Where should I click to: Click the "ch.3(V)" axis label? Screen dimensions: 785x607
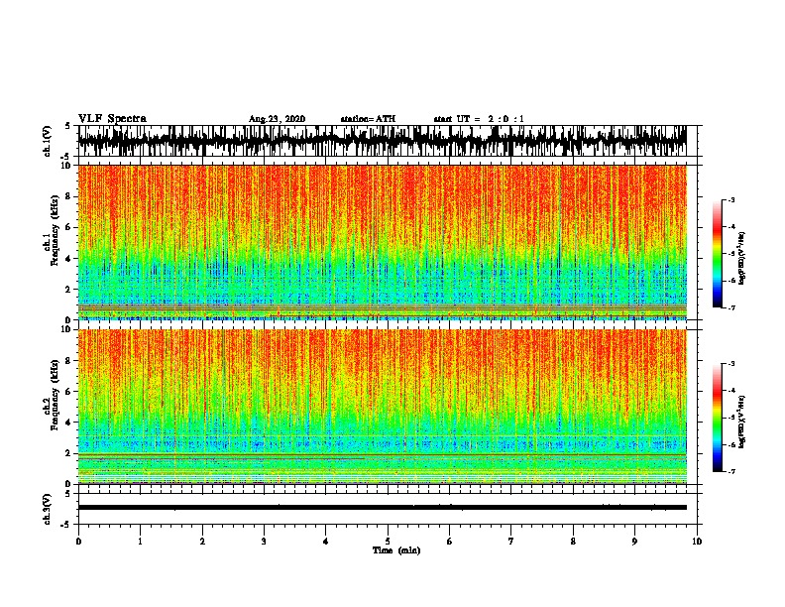click(x=48, y=509)
